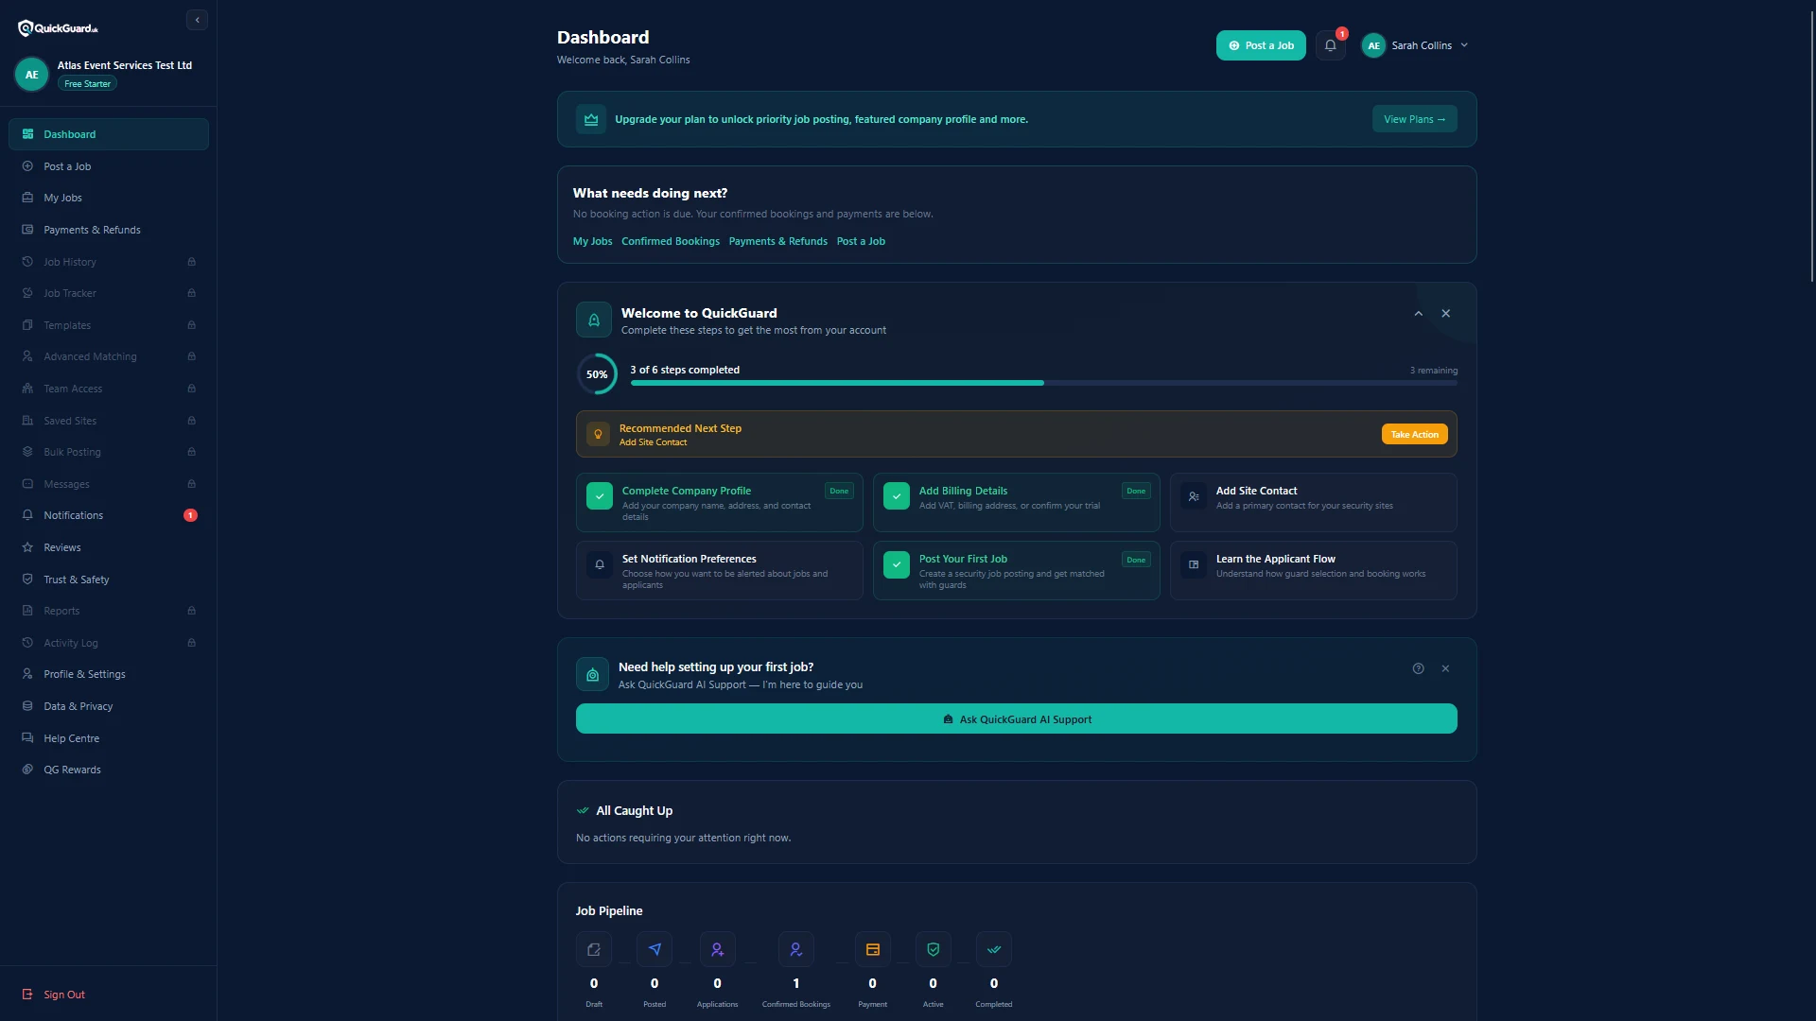Screen dimensions: 1816x1021
Task: Open My Jobs in the sidebar
Action: 109,198
